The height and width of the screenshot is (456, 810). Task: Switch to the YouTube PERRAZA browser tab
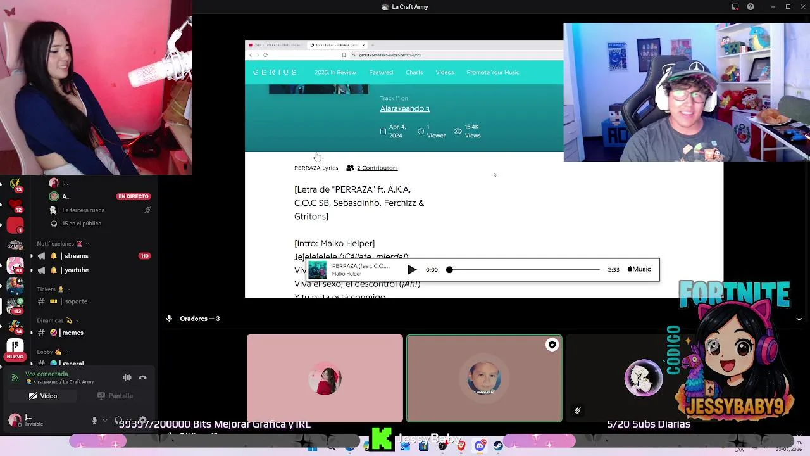tap(276, 45)
